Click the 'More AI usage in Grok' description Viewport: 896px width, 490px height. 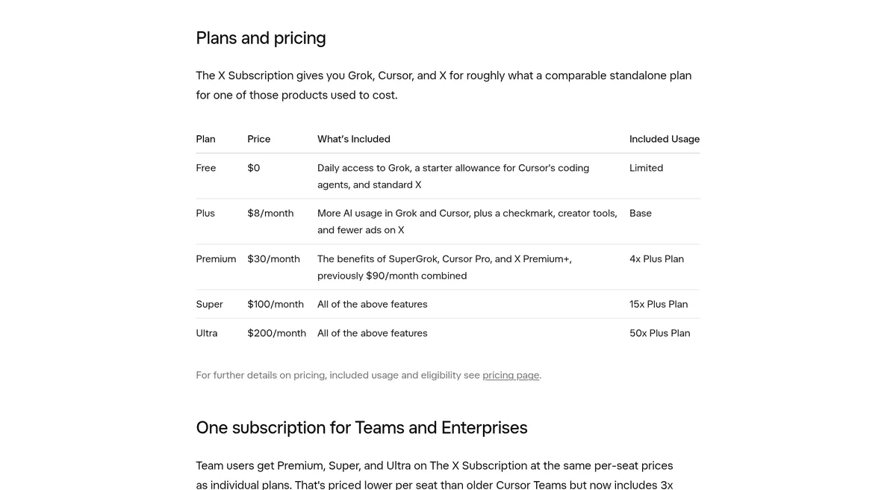pos(467,222)
